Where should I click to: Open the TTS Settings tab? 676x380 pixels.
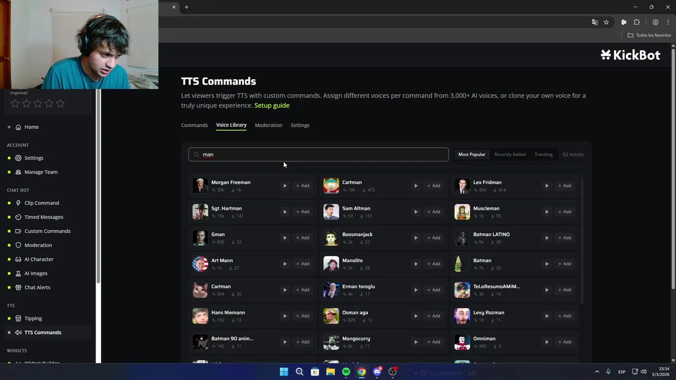[300, 125]
